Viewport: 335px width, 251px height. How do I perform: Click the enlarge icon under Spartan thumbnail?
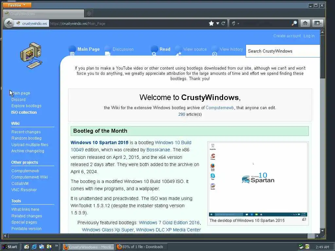[304, 219]
